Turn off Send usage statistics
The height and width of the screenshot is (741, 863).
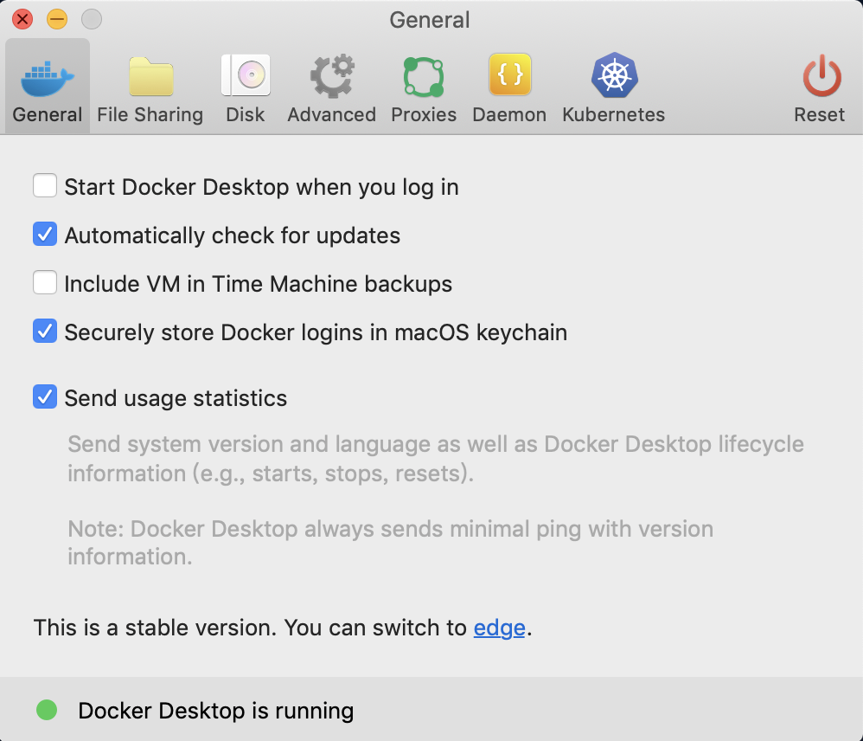(45, 397)
